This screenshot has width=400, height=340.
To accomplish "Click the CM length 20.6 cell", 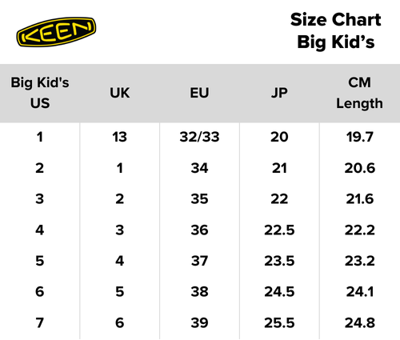I will pos(360,168).
